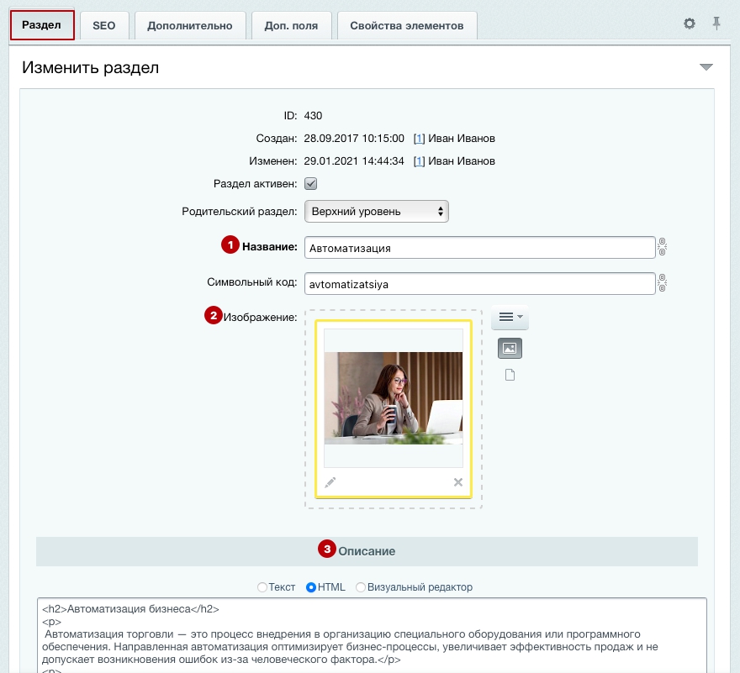The height and width of the screenshot is (673, 740).
Task: Switch to the Раздел tab
Action: (41, 25)
